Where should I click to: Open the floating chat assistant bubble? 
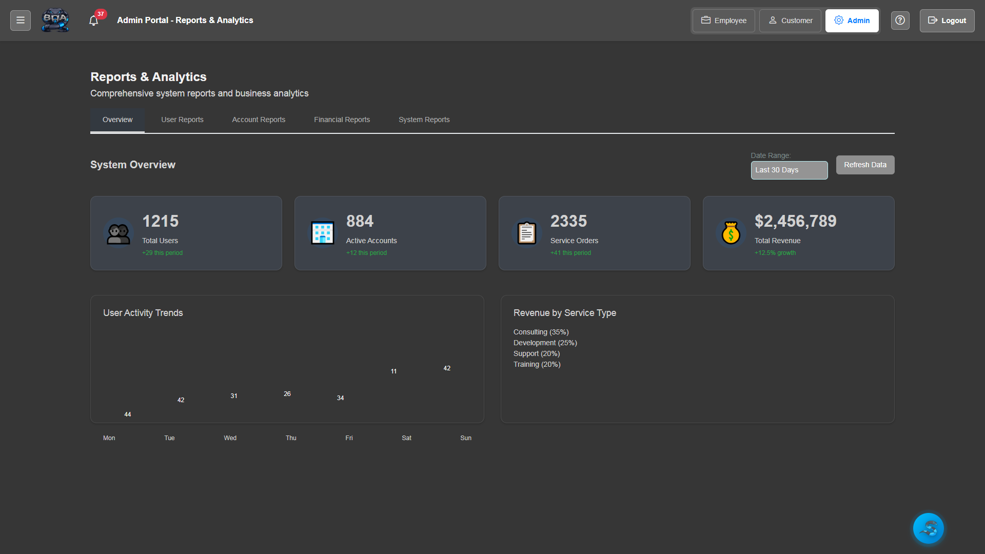928,528
